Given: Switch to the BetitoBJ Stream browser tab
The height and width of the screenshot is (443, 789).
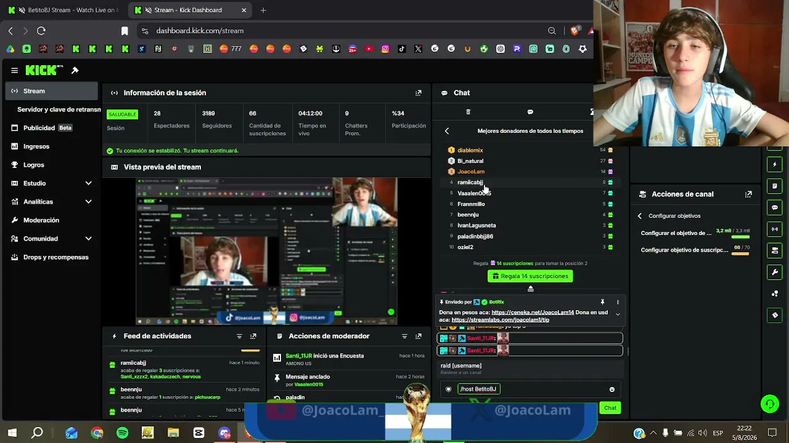Looking at the screenshot, I should [x=65, y=10].
